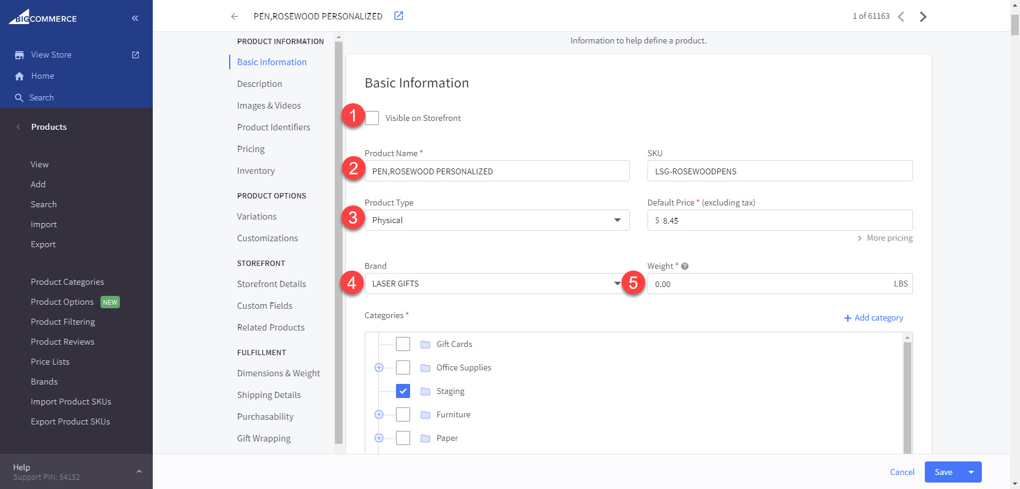The height and width of the screenshot is (489, 1020).
Task: Go to Images & Videos section
Action: [269, 106]
